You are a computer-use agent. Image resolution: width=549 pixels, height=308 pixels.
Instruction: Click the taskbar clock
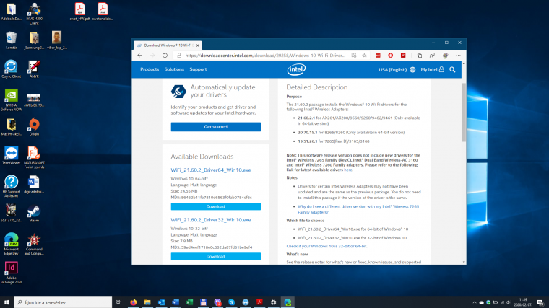(523, 302)
